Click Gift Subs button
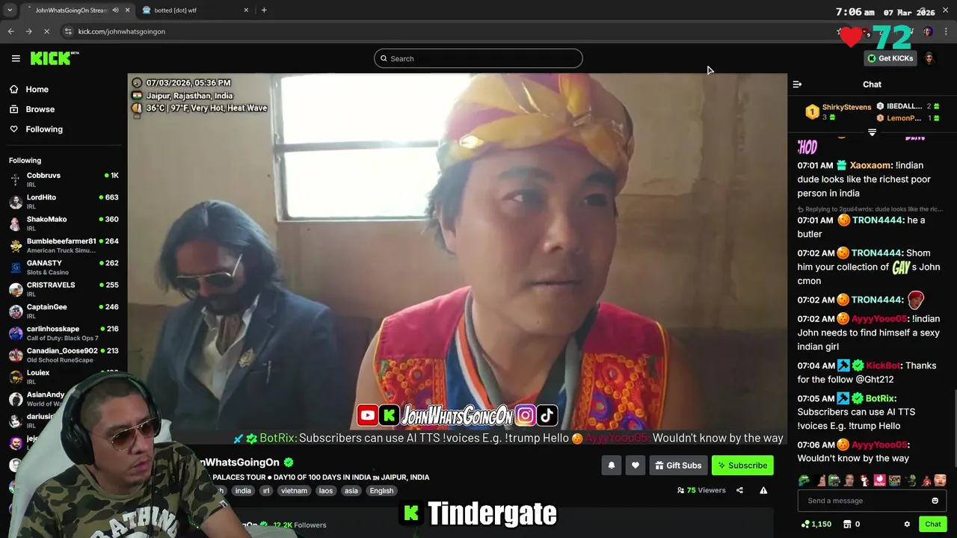 pos(678,465)
